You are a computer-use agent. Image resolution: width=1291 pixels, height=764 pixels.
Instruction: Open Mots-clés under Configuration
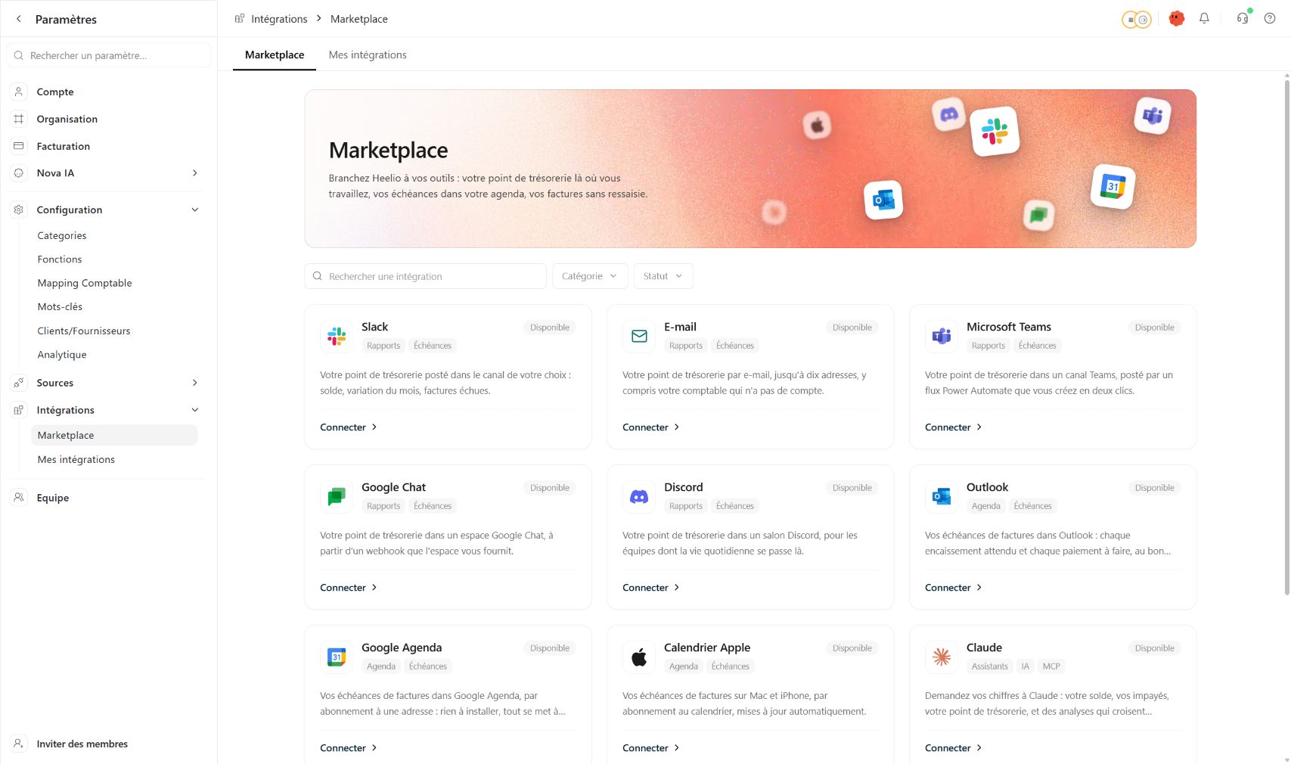click(60, 306)
